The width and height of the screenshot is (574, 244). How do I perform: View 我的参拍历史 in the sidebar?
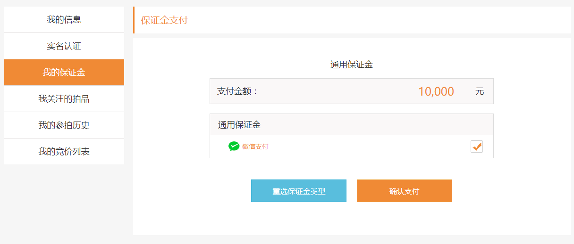point(64,125)
